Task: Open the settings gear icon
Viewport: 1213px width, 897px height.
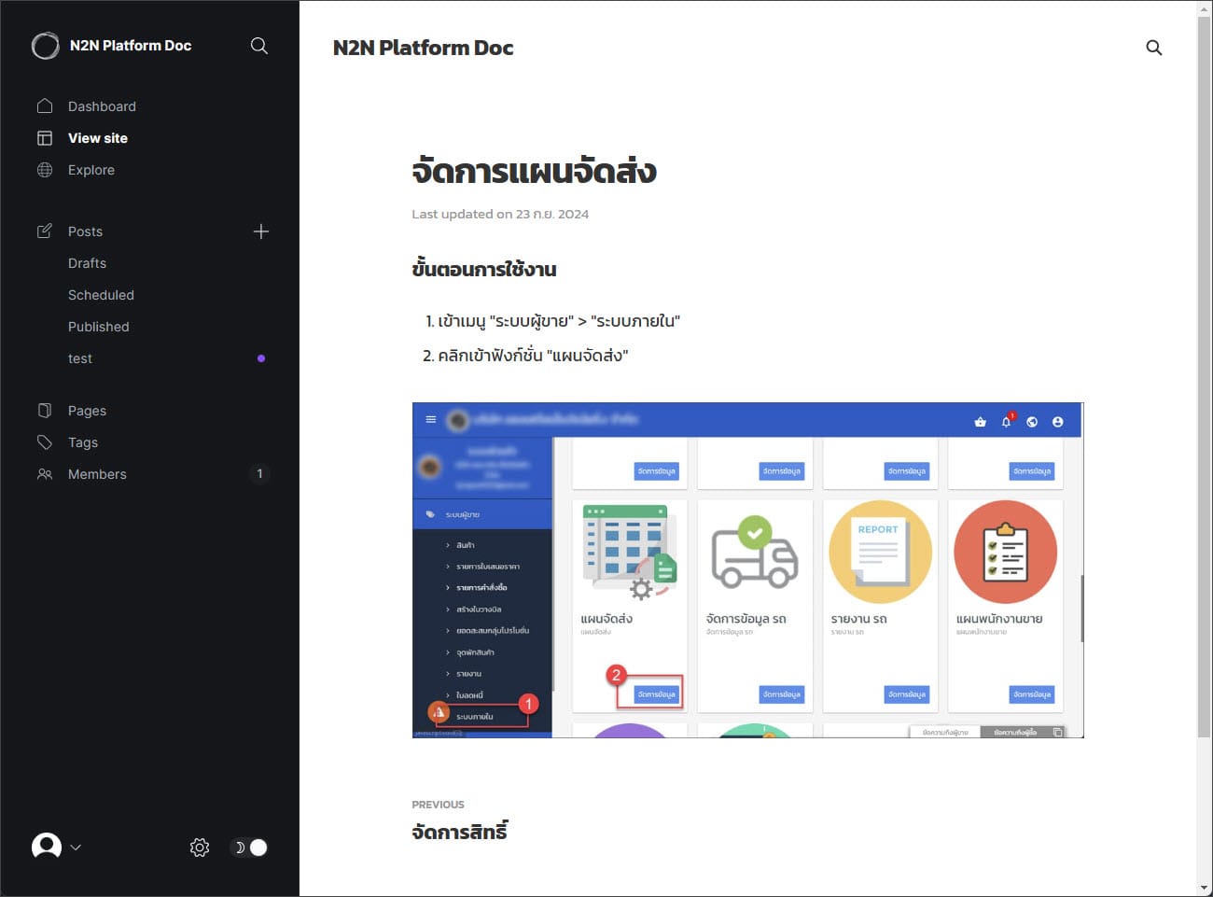Action: click(200, 848)
